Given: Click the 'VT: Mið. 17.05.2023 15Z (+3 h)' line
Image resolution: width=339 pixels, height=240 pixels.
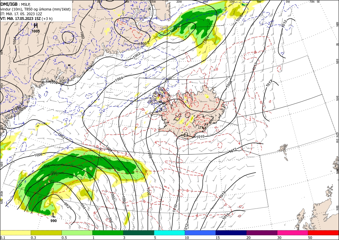Looking at the screenshot, I should 26,19.
